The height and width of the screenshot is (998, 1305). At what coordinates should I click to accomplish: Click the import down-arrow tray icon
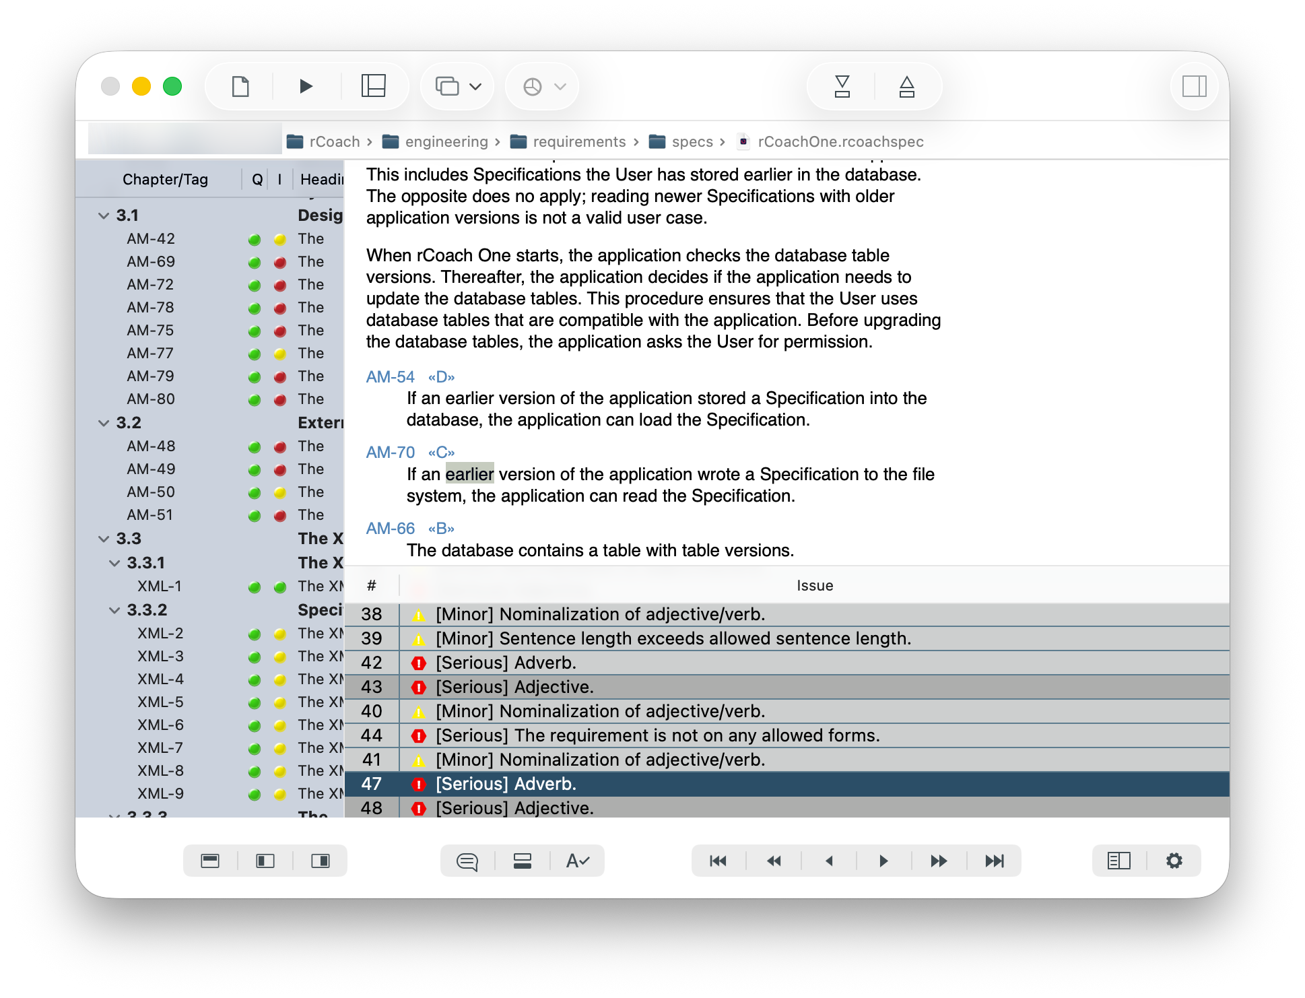(x=842, y=86)
